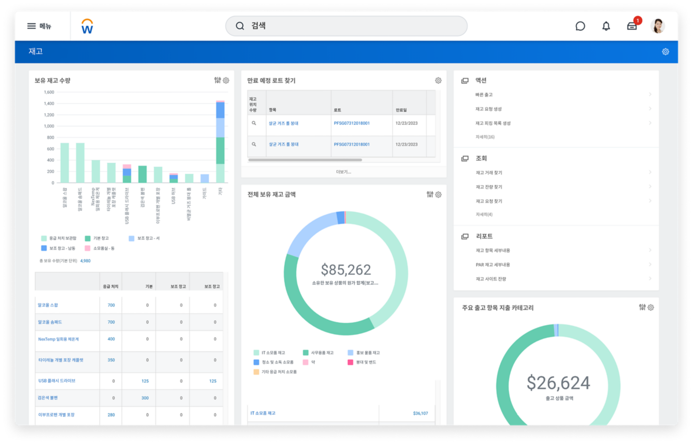Toggle the IT 소모품 재고 legend swatch
Image resolution: width=693 pixels, height=444 pixels.
256,353
